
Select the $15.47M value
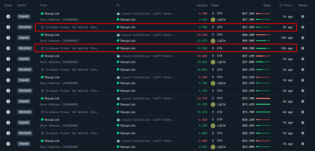tap(248, 83)
